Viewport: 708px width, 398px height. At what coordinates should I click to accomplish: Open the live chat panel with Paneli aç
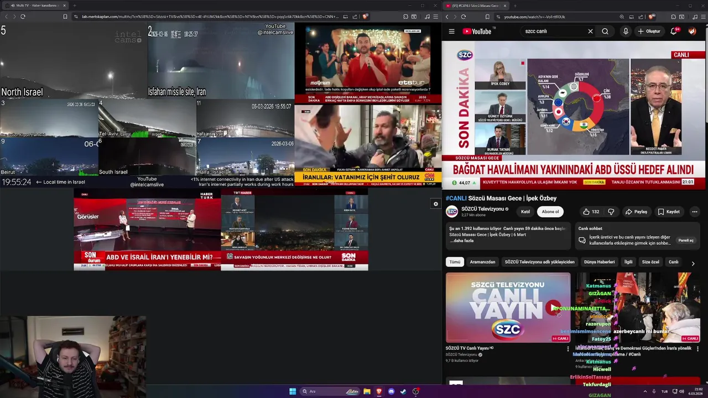click(x=686, y=240)
